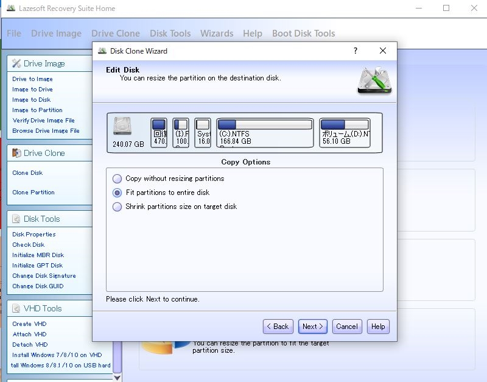Select the 240.07 GB disk icon

coord(122,126)
